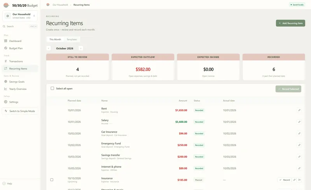Click Record on the Insurance row
Image resolution: width=311 pixels, height=190 pixels.
coord(285,180)
